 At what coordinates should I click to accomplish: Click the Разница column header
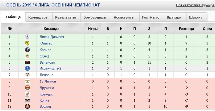point(186,29)
